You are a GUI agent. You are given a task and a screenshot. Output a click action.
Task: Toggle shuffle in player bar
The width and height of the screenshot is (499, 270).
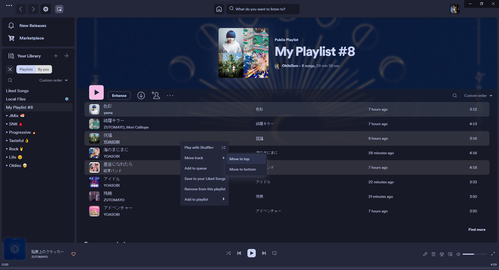pos(228,253)
